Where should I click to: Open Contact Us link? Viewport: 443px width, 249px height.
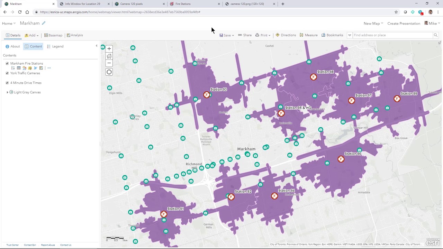point(66,245)
